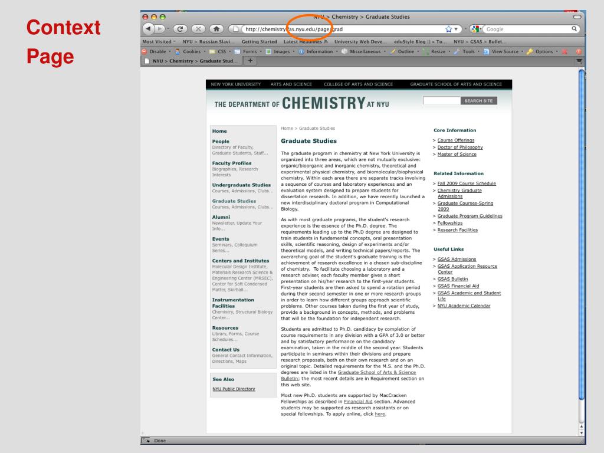Click the site search text box
Image resolution: width=604 pixels, height=453 pixels.
coord(441,100)
